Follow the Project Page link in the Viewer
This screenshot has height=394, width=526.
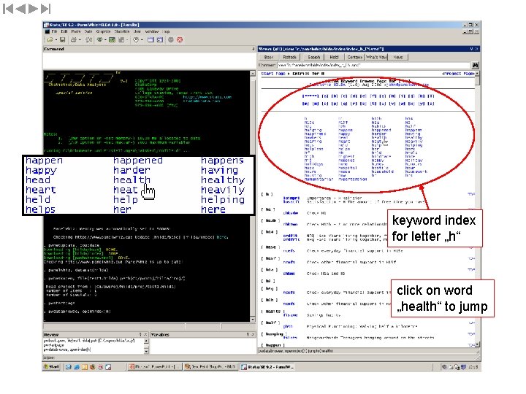tap(458, 74)
